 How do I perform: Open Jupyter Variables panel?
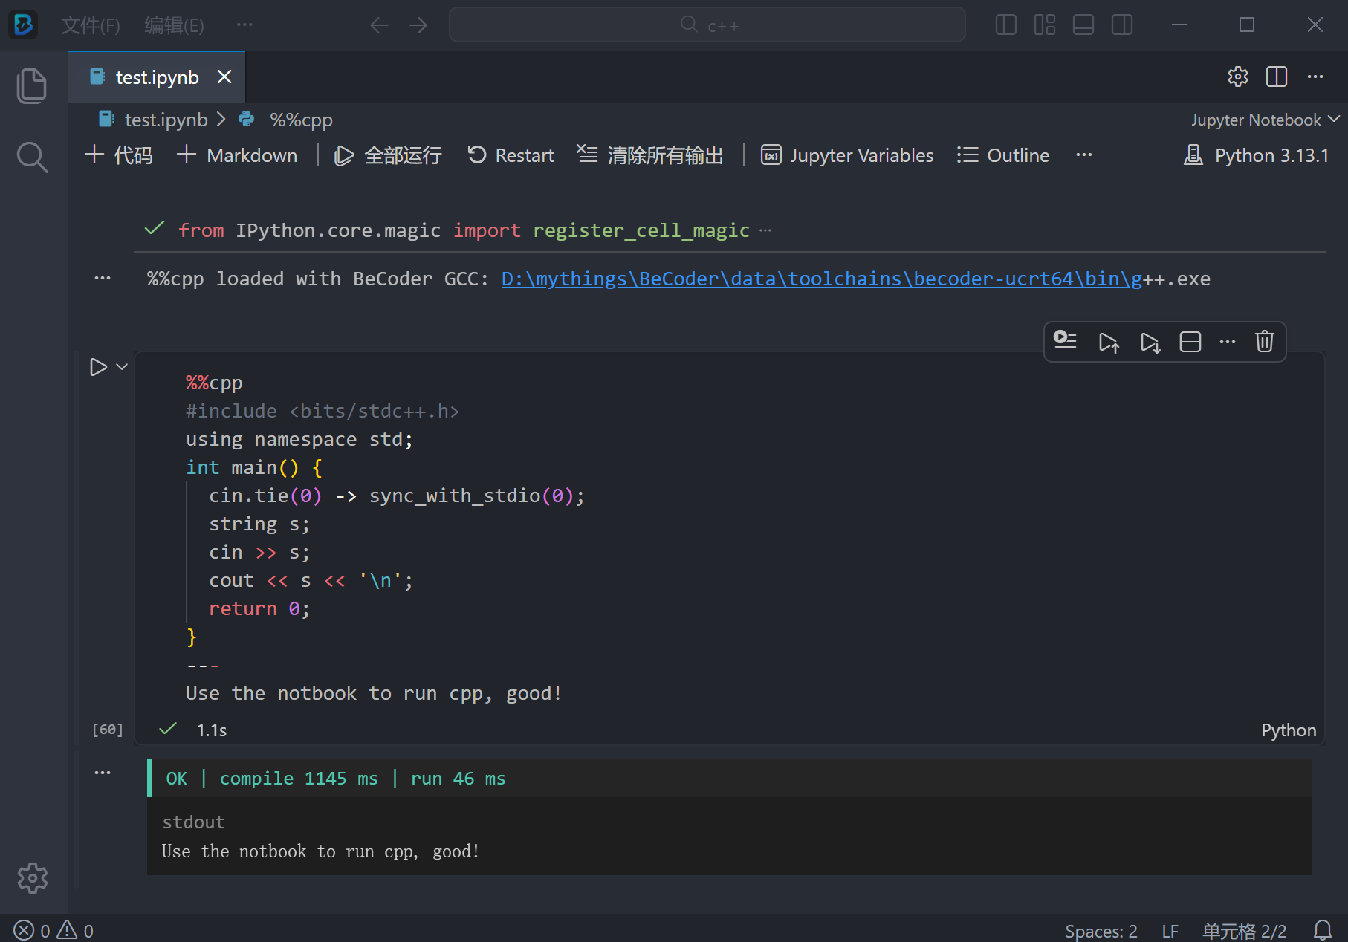coord(847,155)
